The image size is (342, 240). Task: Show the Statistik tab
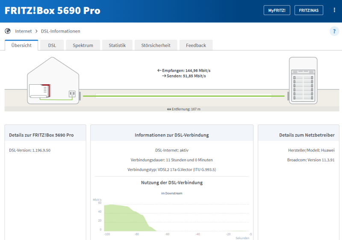click(x=117, y=45)
